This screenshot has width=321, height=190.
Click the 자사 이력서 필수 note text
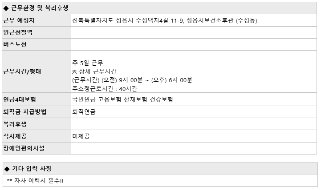[35, 181]
